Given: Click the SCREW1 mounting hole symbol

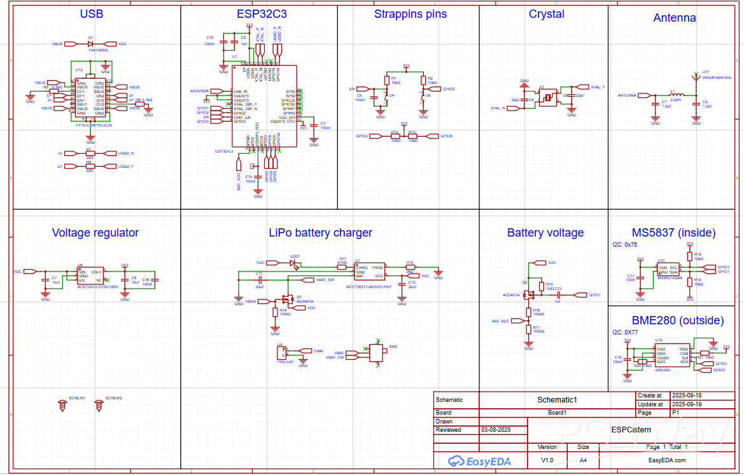Looking at the screenshot, I should click(x=63, y=404).
